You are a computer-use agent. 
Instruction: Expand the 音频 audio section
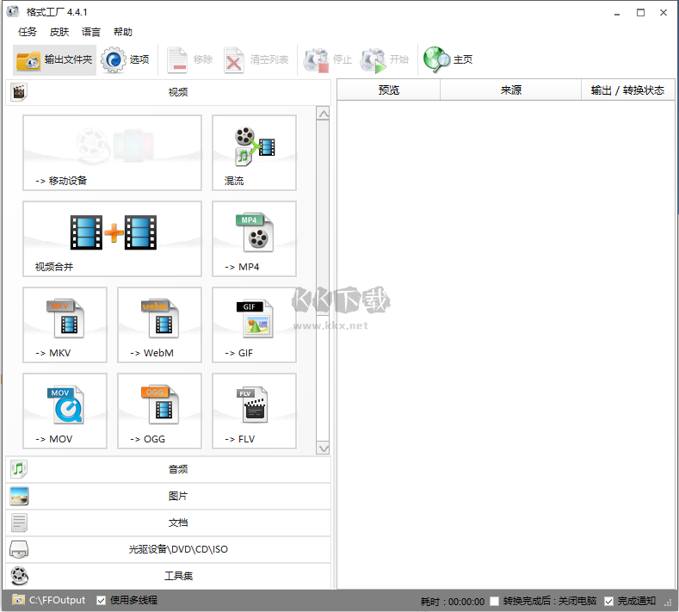click(169, 469)
